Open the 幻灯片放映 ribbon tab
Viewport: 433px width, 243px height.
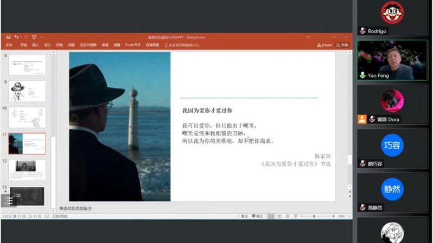point(87,45)
